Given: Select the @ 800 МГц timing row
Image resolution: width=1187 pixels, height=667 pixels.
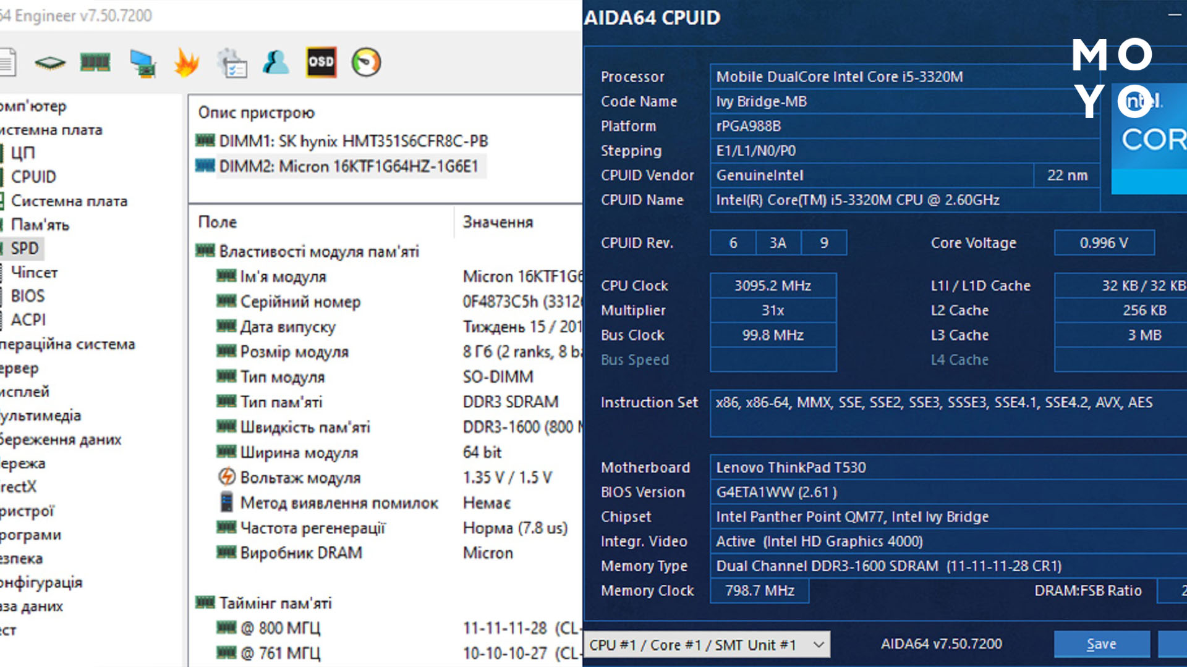Looking at the screenshot, I should point(399,628).
